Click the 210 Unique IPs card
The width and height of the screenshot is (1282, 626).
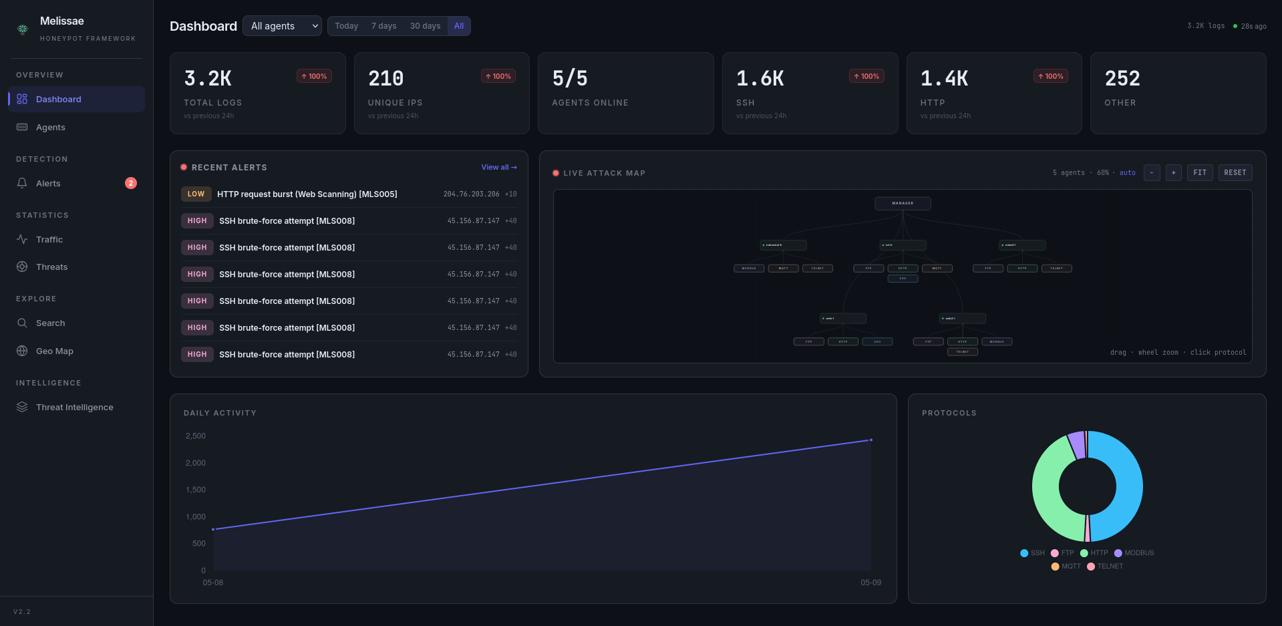442,94
